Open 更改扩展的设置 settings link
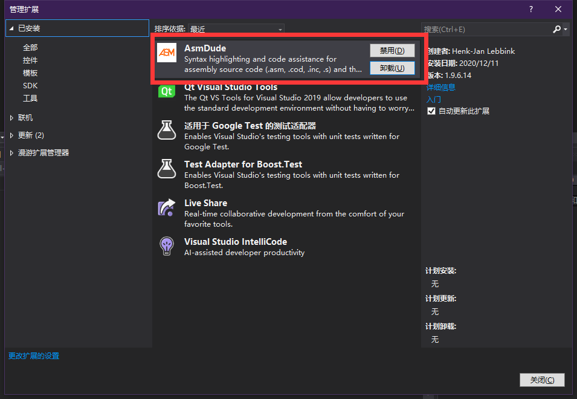Viewport: 577px width, 399px height. click(34, 355)
